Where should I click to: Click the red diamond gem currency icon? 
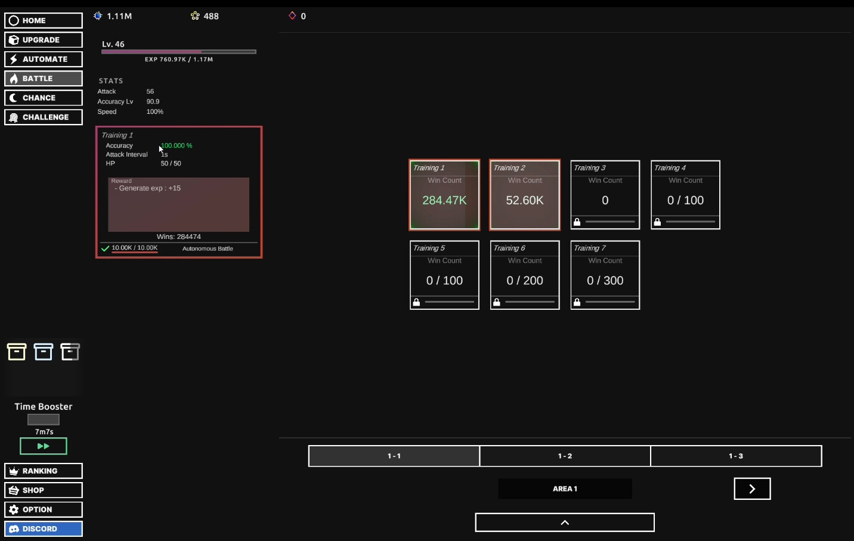(292, 15)
